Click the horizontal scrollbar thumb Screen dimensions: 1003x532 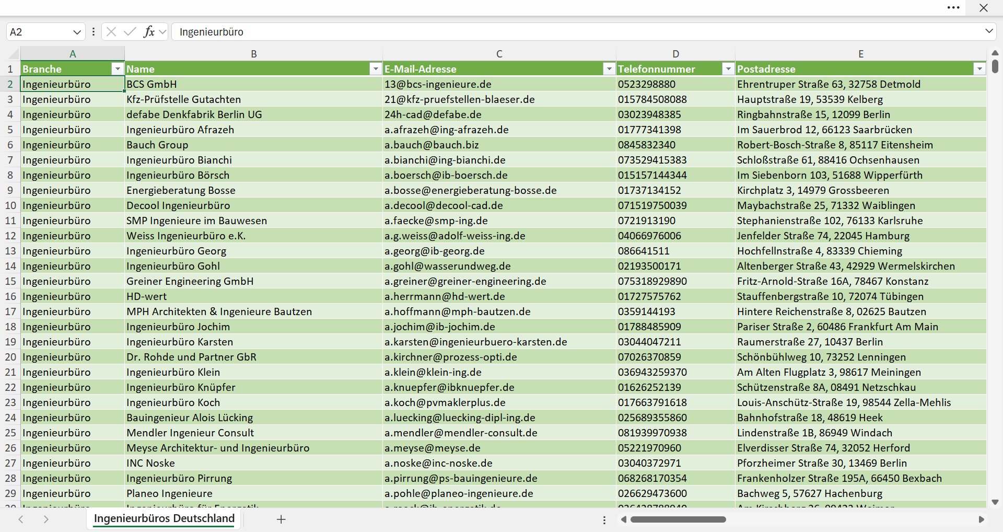678,519
